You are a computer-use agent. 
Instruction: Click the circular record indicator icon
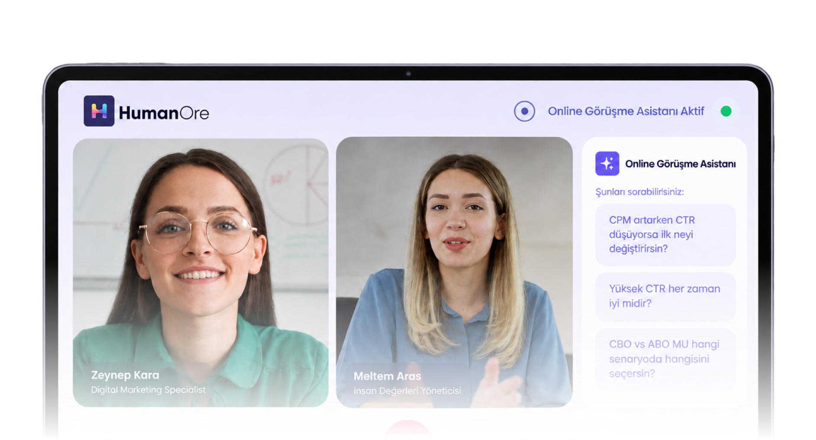tap(524, 111)
